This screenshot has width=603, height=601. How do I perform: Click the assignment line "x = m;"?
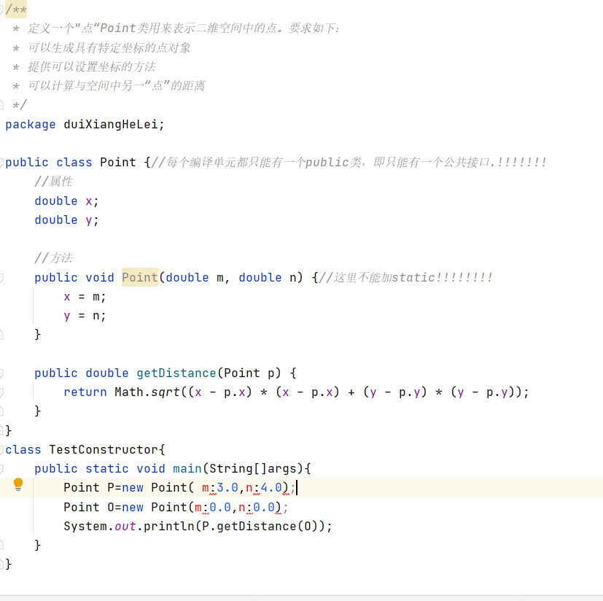coord(85,297)
